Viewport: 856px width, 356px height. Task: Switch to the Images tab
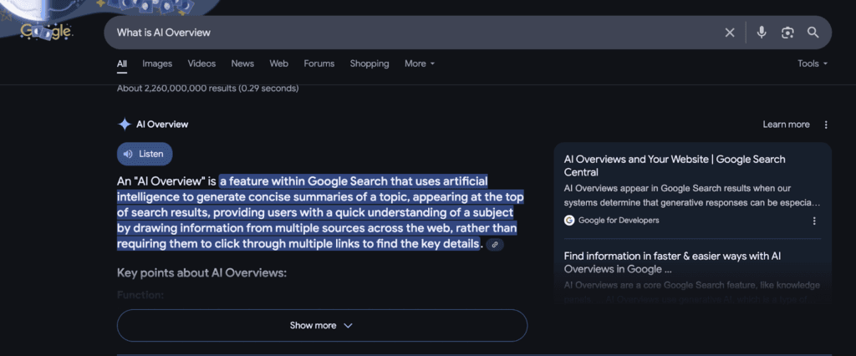point(157,64)
